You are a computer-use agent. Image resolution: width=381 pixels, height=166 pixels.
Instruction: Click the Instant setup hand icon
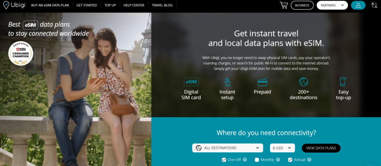pyautogui.click(x=227, y=82)
